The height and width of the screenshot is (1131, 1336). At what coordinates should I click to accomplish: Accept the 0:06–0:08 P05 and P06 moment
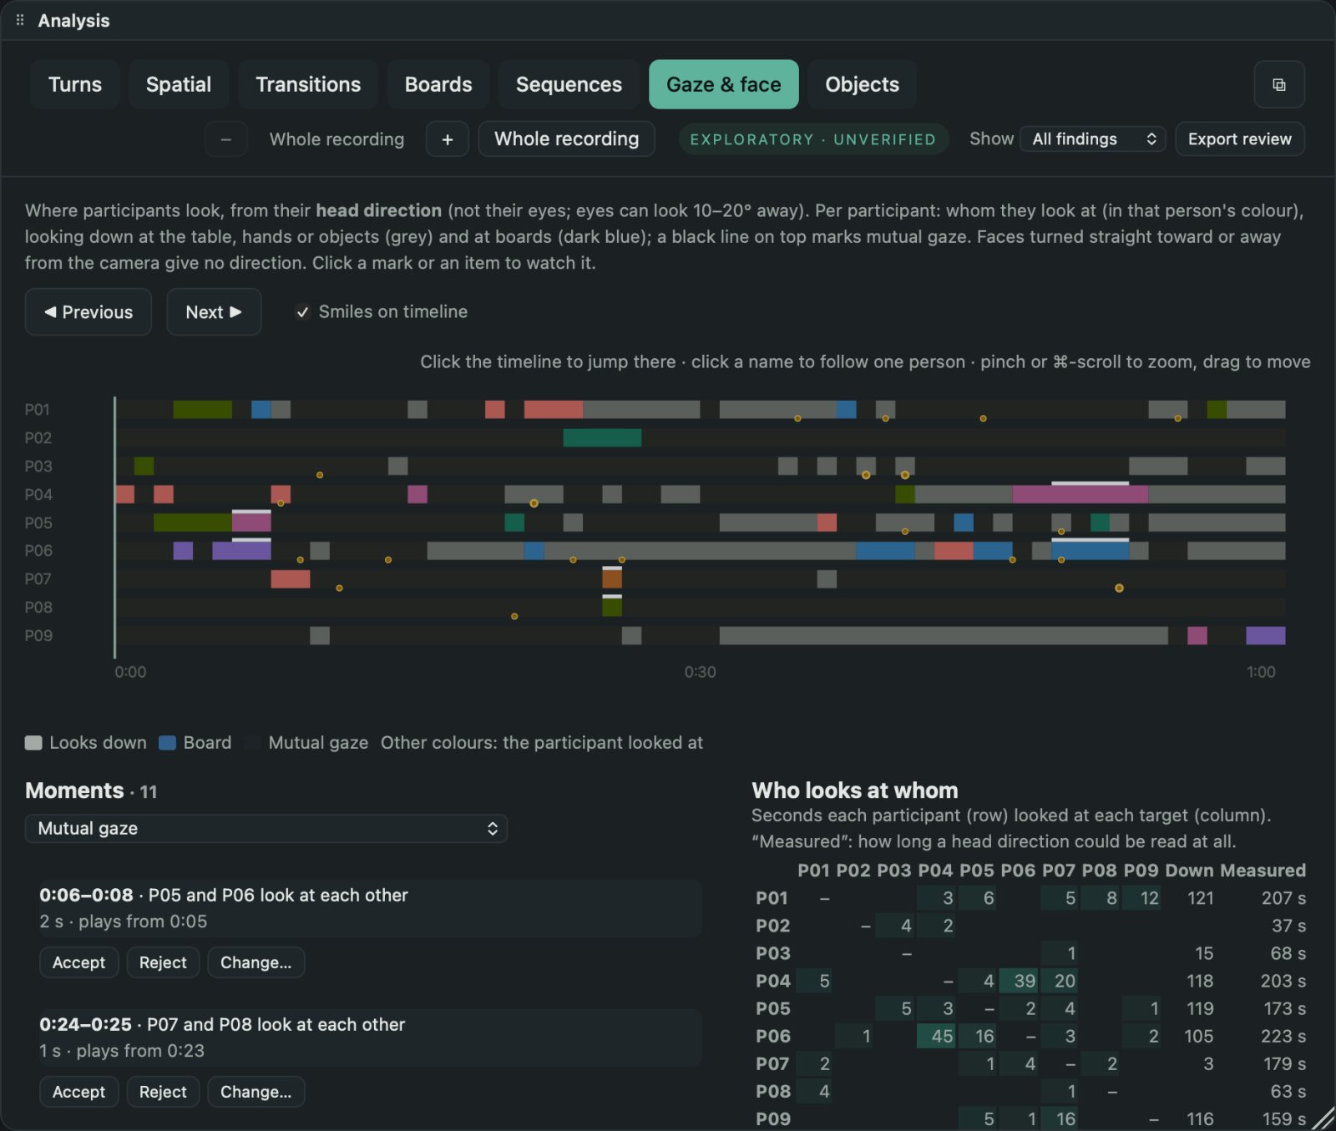pyautogui.click(x=79, y=962)
